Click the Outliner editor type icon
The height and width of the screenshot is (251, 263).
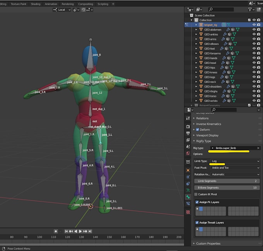pos(190,10)
